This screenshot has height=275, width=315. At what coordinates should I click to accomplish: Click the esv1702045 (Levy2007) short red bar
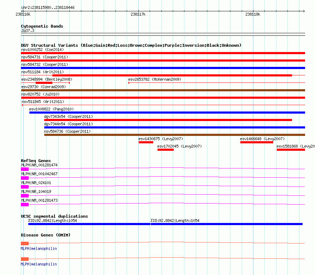(166, 150)
